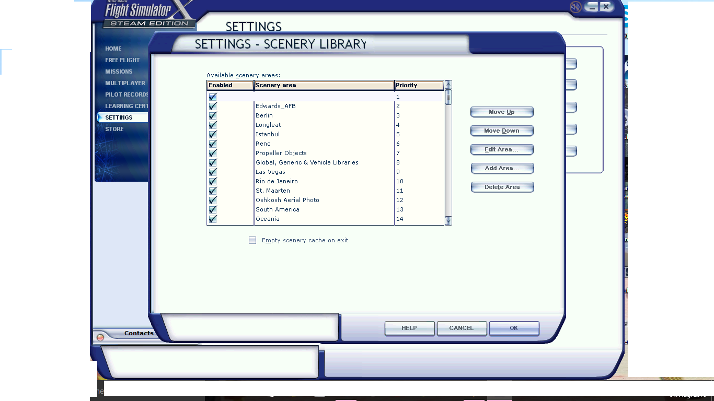Select the Rio de Janeiro row
The height and width of the screenshot is (401, 714).
(x=277, y=181)
